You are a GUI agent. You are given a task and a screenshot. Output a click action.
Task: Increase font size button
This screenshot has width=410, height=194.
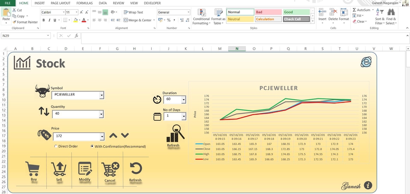point(82,12)
